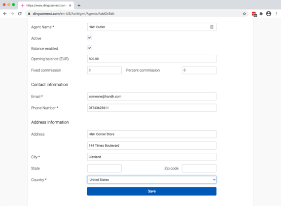The width and height of the screenshot is (281, 206).
Task: Toggle the Balance enabled checkbox
Action: point(89,48)
